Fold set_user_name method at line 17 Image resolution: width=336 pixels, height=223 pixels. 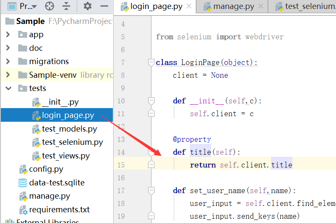coord(151,191)
